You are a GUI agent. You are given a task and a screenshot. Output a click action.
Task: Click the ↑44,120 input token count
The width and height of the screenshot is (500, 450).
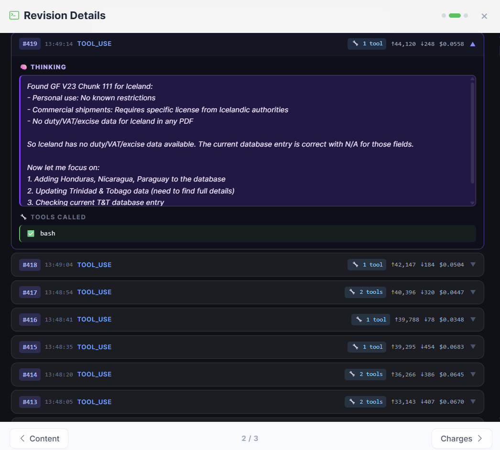[403, 44]
